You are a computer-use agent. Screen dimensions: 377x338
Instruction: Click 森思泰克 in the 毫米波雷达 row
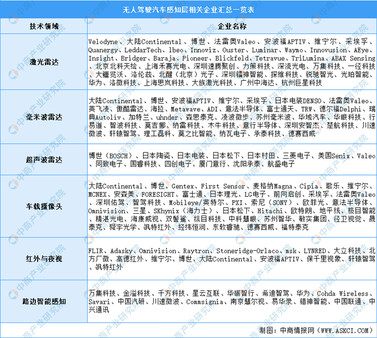tap(199, 117)
